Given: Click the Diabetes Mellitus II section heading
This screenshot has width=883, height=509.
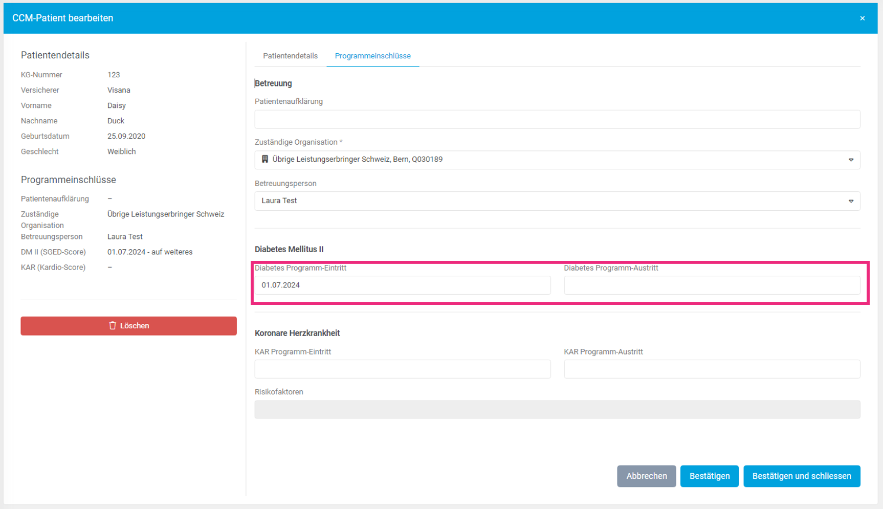Looking at the screenshot, I should click(x=289, y=249).
